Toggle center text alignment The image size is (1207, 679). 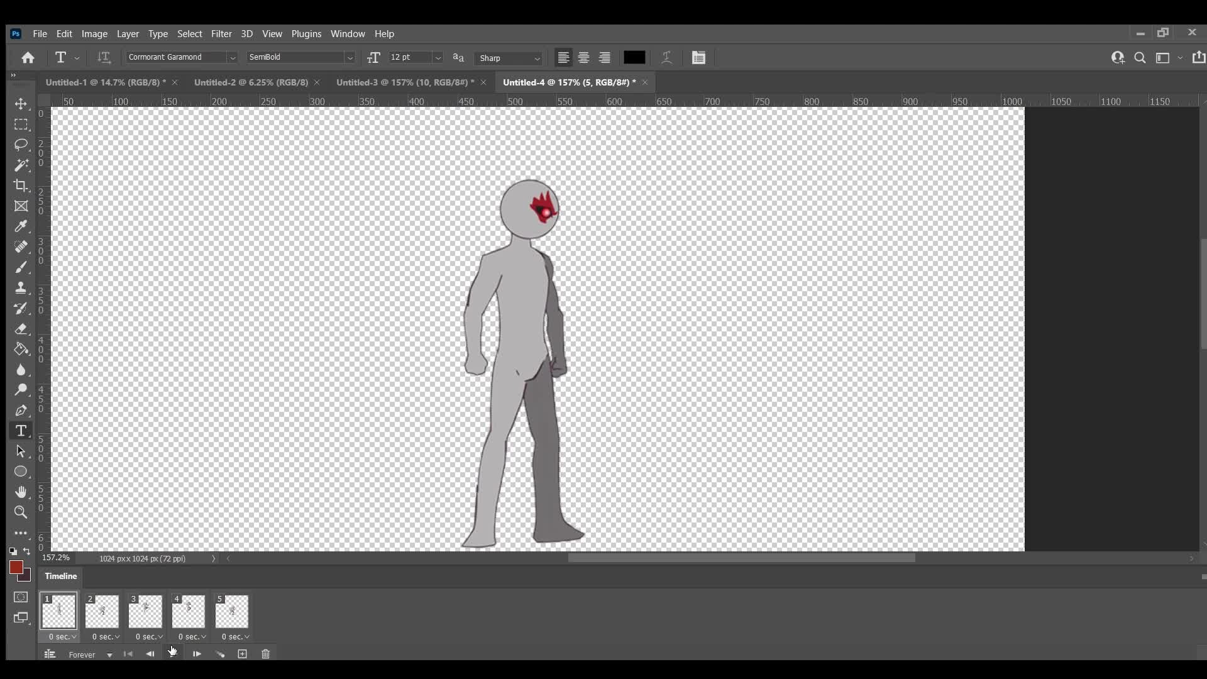point(583,57)
